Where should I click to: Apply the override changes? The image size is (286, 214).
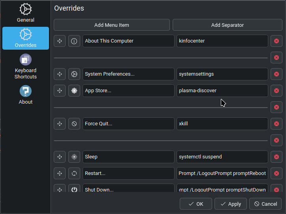click(231, 204)
